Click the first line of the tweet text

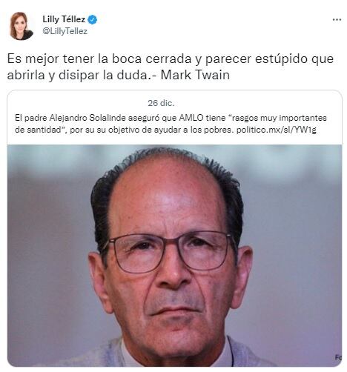click(171, 59)
